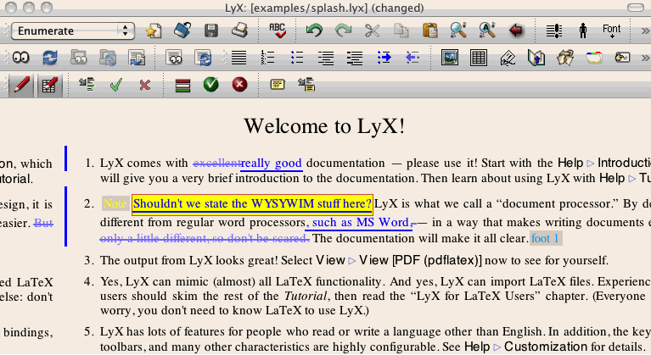Image resolution: width=651 pixels, height=355 pixels.
Task: Go to next change icon
Action: pos(87,85)
